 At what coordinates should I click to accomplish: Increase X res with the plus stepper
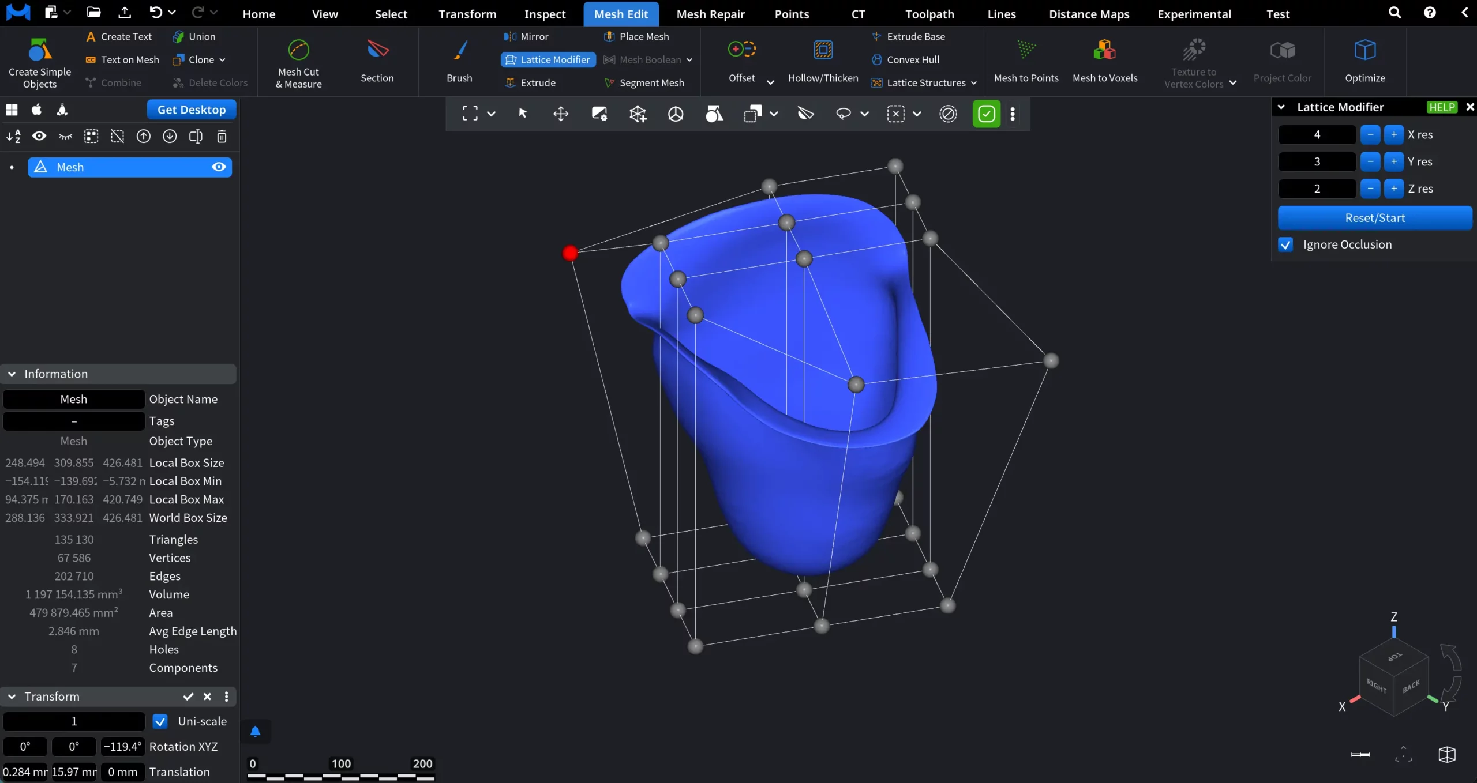[x=1393, y=134]
